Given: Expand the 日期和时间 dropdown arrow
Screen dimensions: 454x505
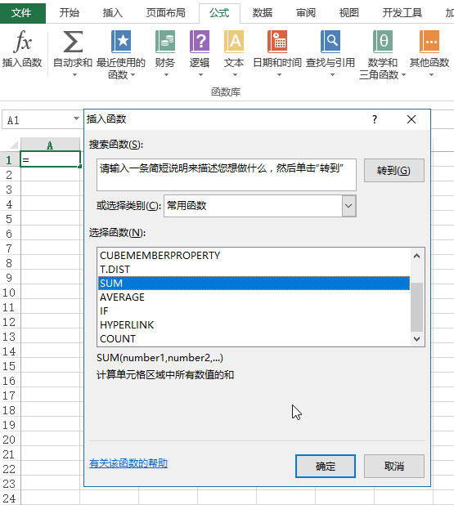Looking at the screenshot, I should click(279, 74).
